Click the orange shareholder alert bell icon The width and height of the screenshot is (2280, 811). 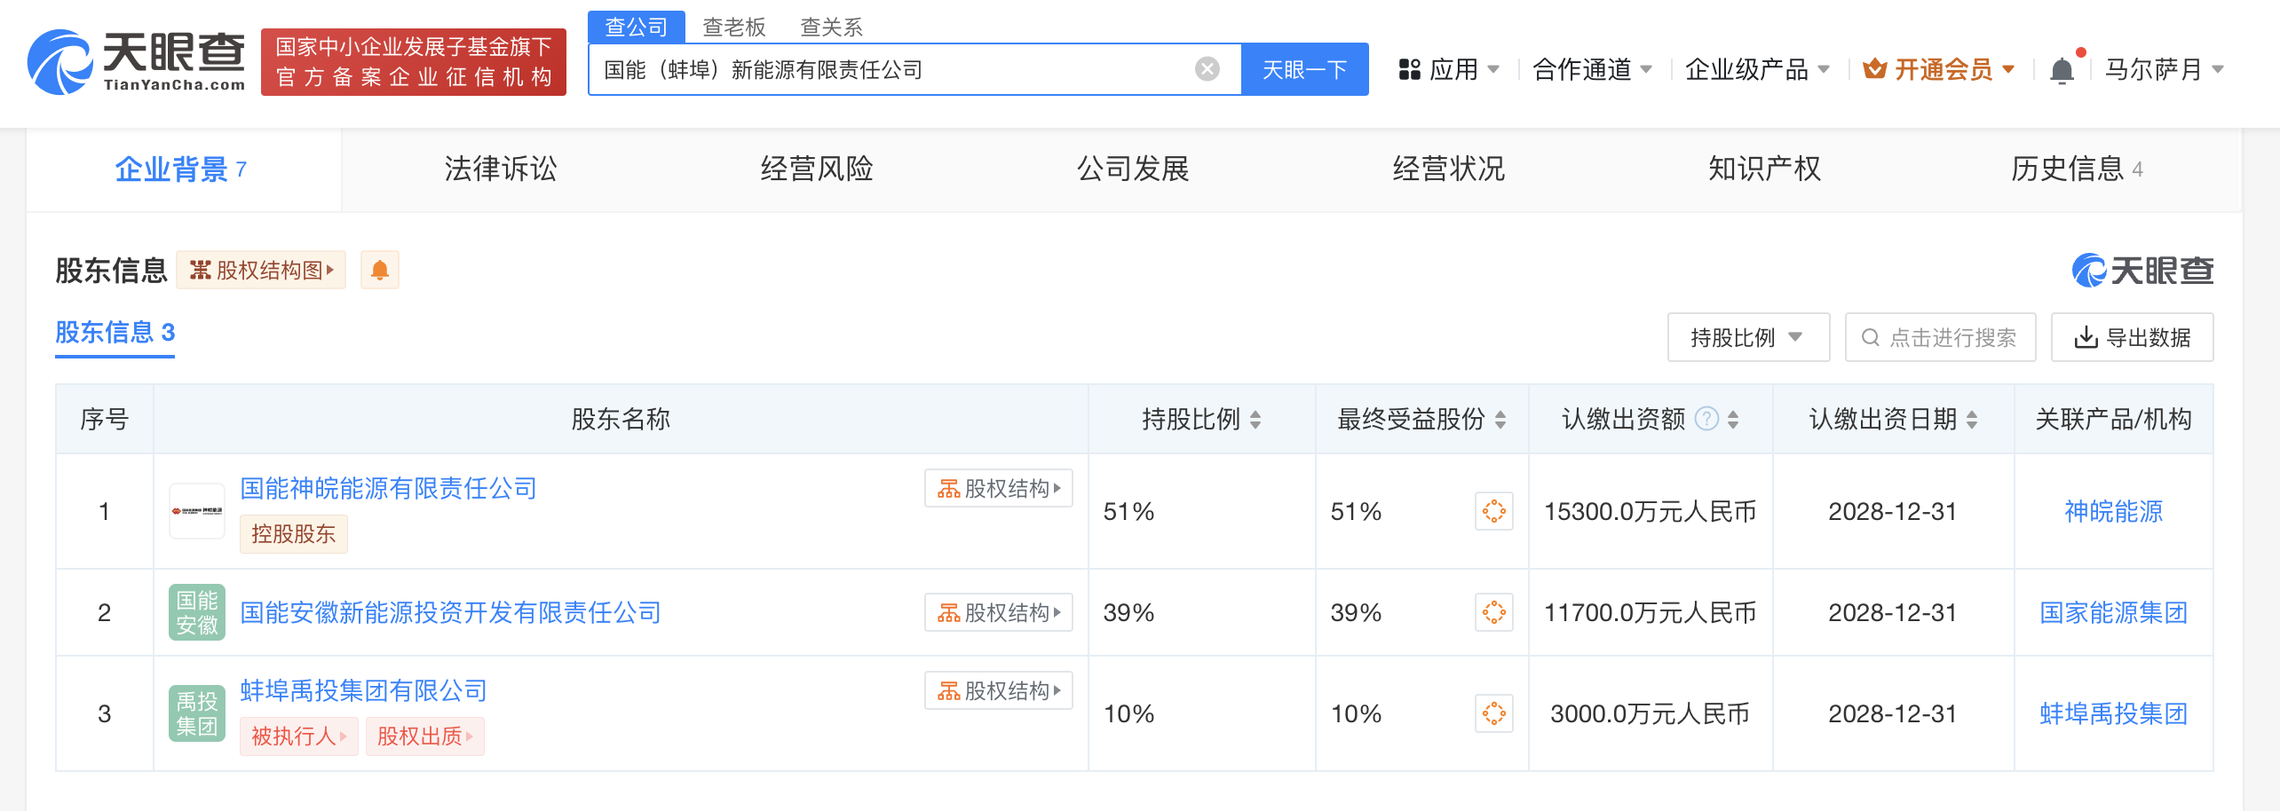(x=380, y=271)
